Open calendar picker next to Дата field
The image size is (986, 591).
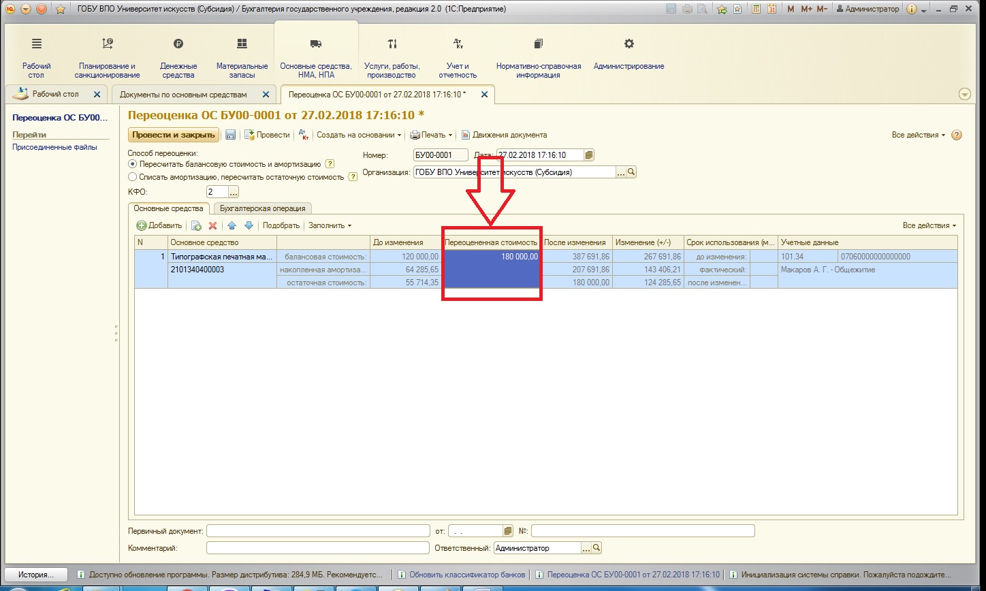(x=589, y=155)
